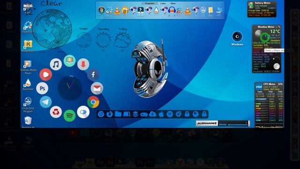Click the analog clock in Circle Dock center
300x169 pixels.
(70, 88)
